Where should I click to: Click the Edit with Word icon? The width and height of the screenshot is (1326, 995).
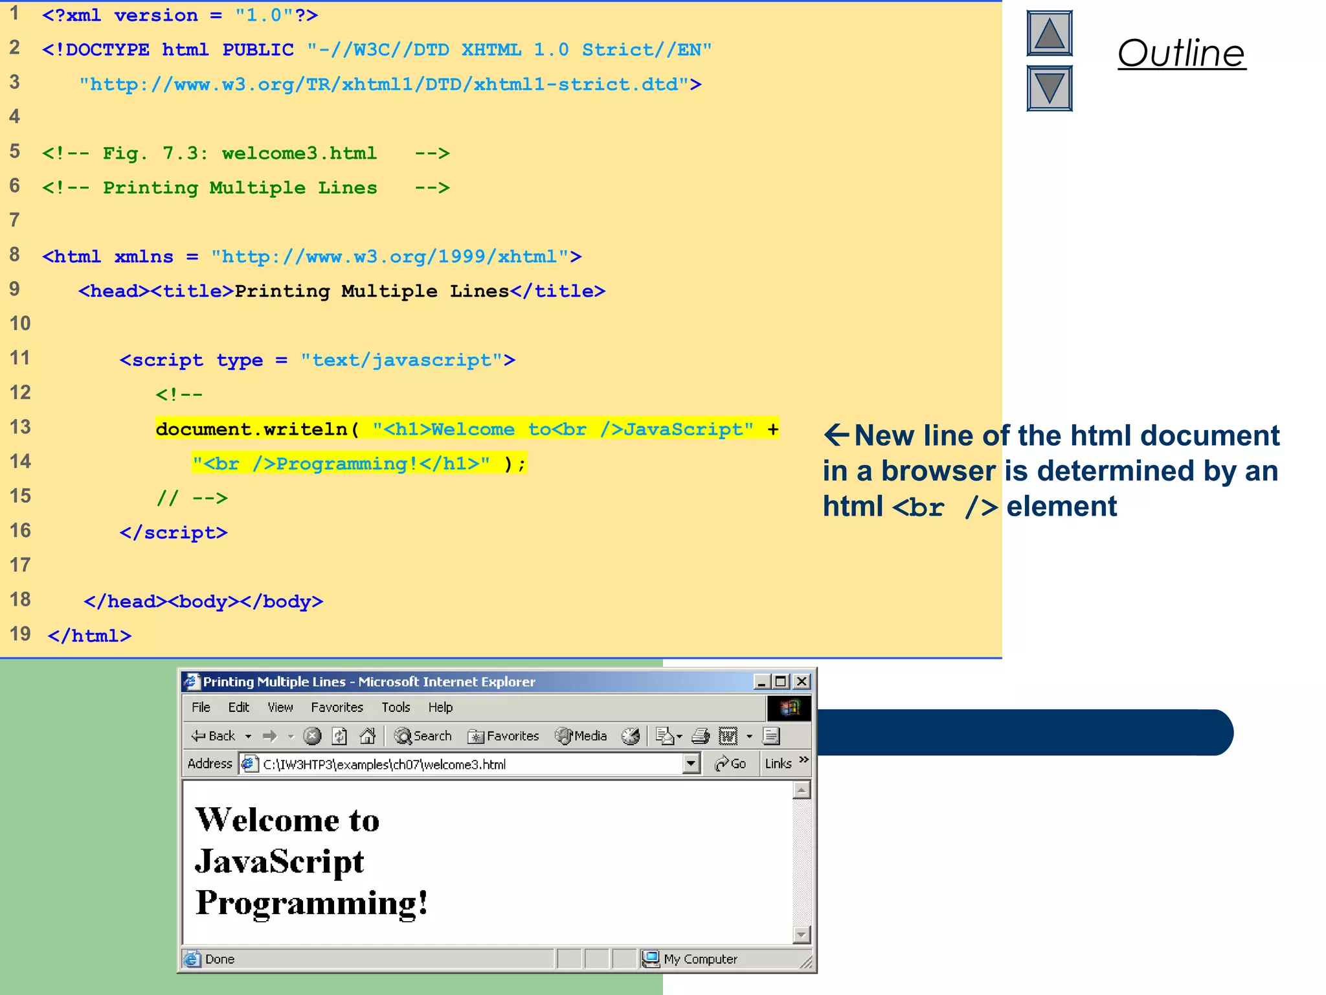coord(728,736)
